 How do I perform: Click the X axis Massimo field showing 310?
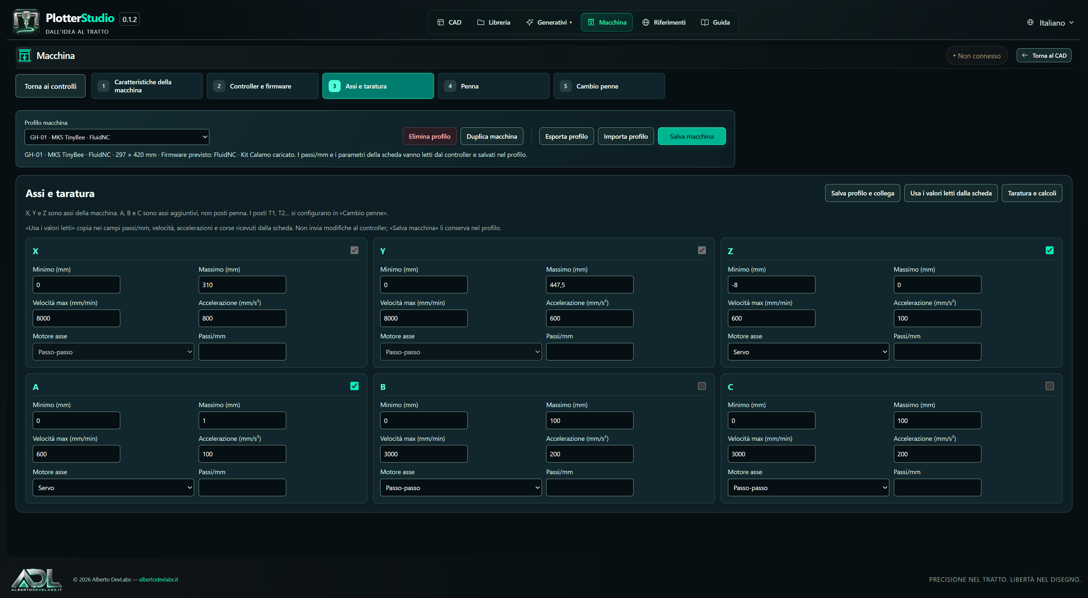[x=242, y=285]
